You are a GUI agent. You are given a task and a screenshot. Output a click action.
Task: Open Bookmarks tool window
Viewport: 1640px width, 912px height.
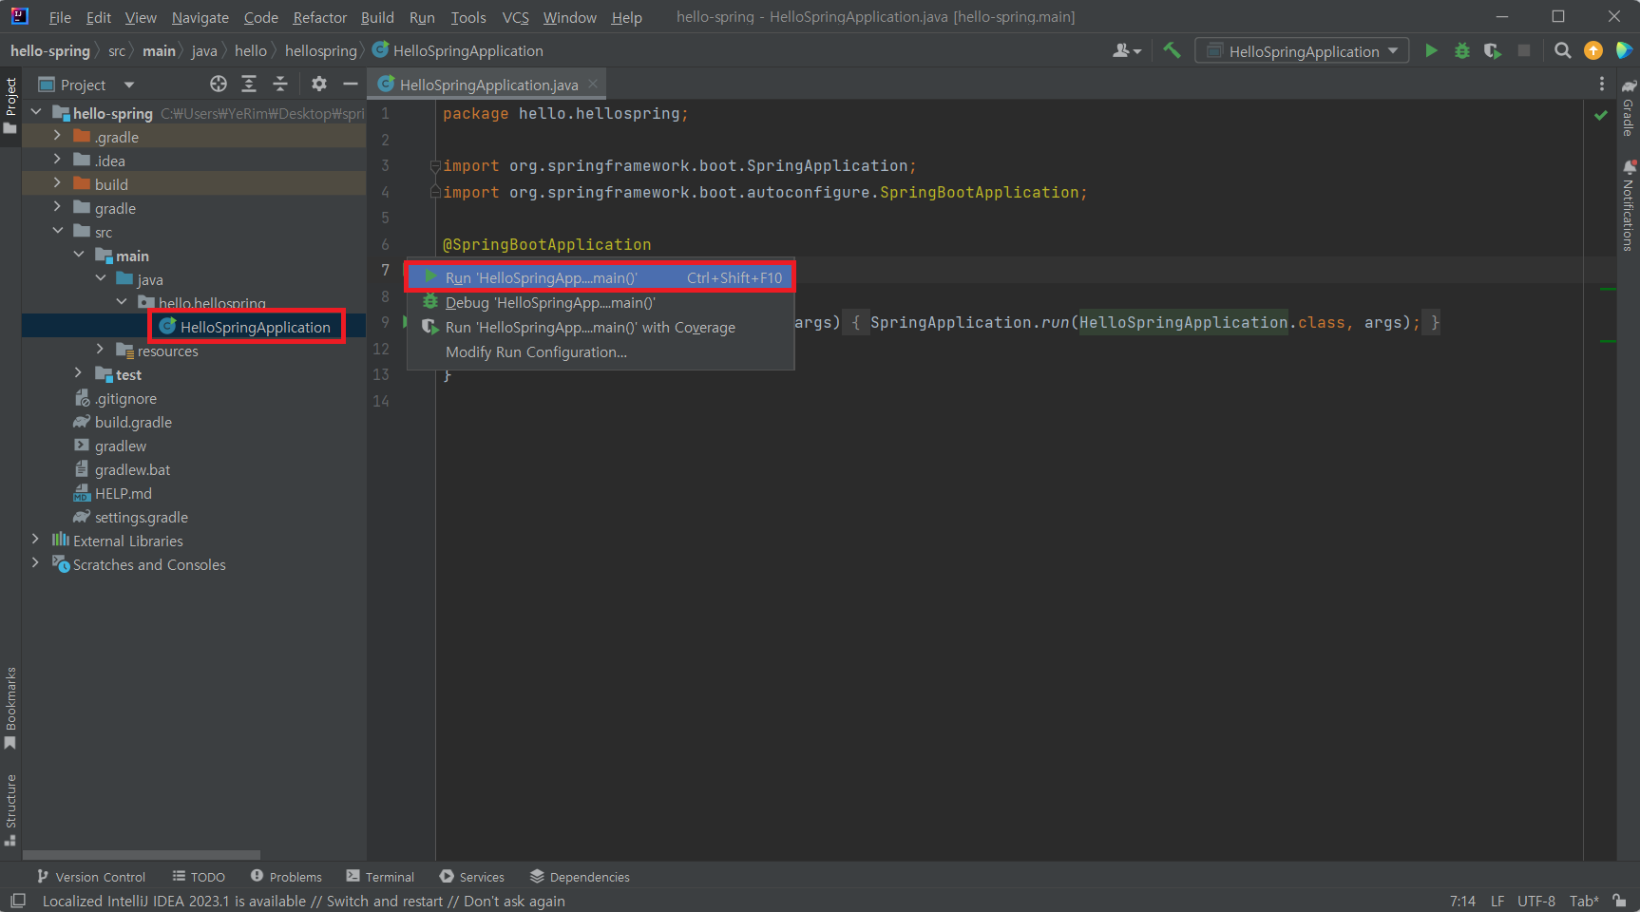(10, 709)
